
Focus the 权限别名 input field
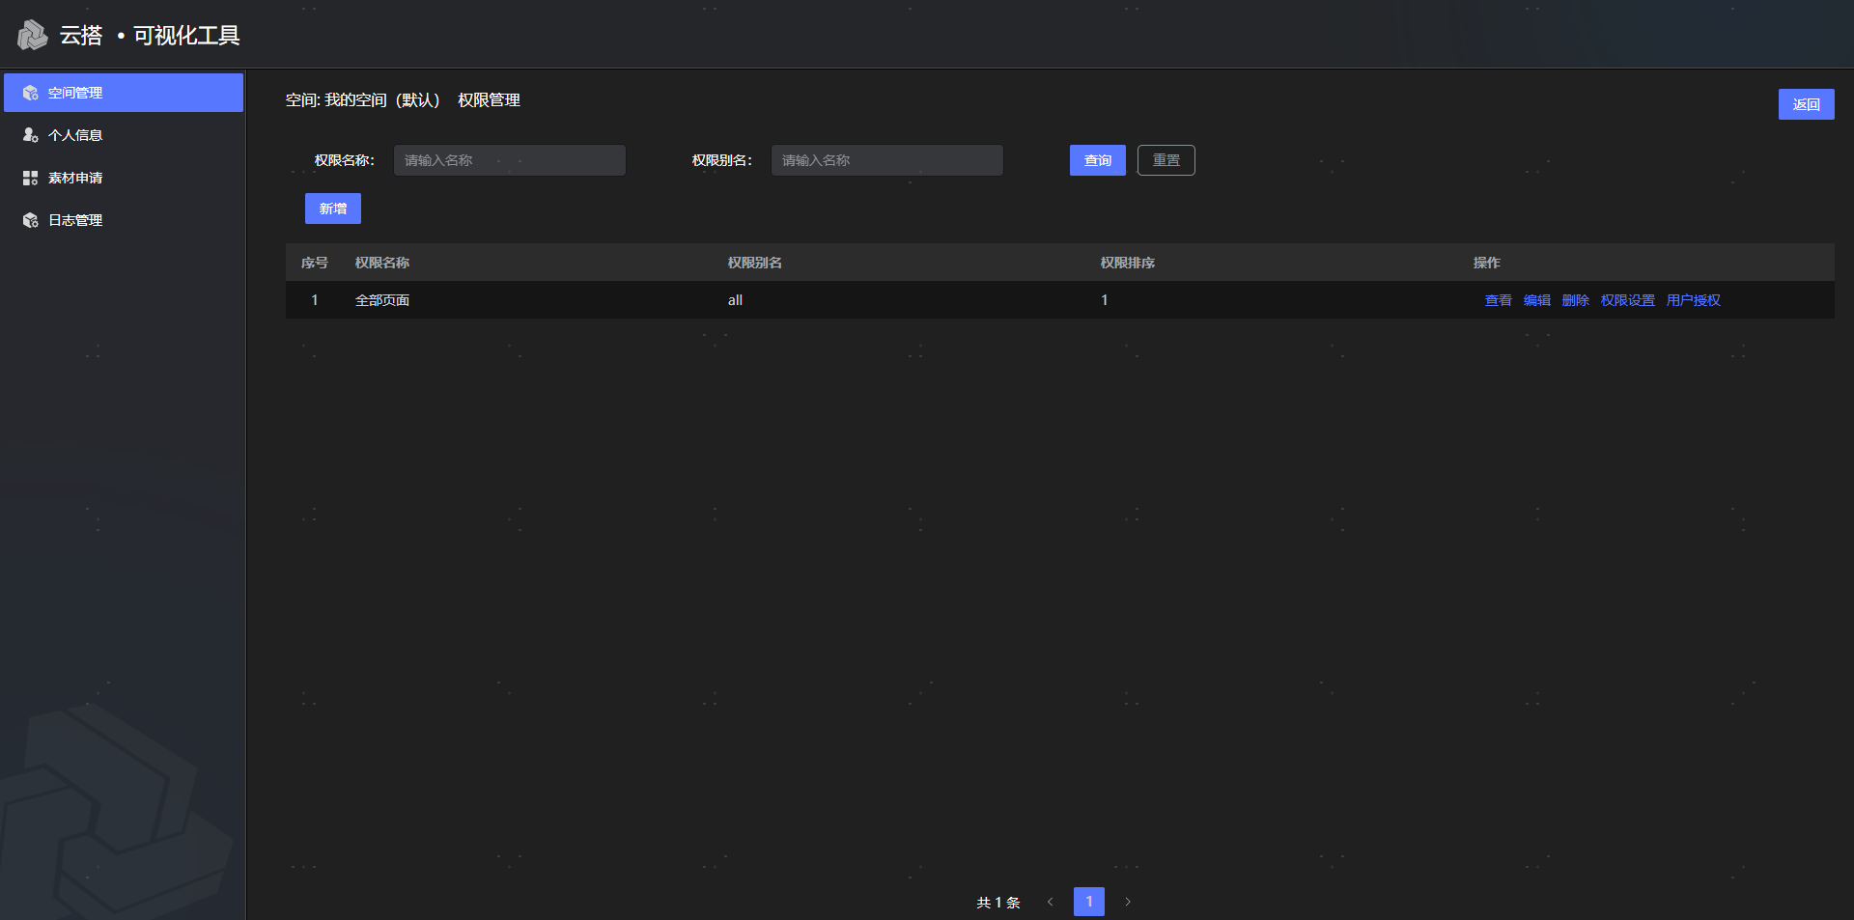886,160
